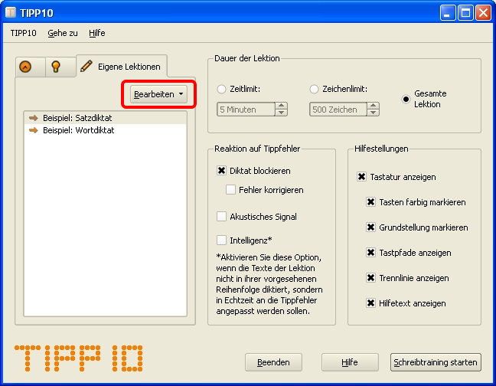
Task: Choose the Zeichenlimit radio option
Action: (x=314, y=89)
